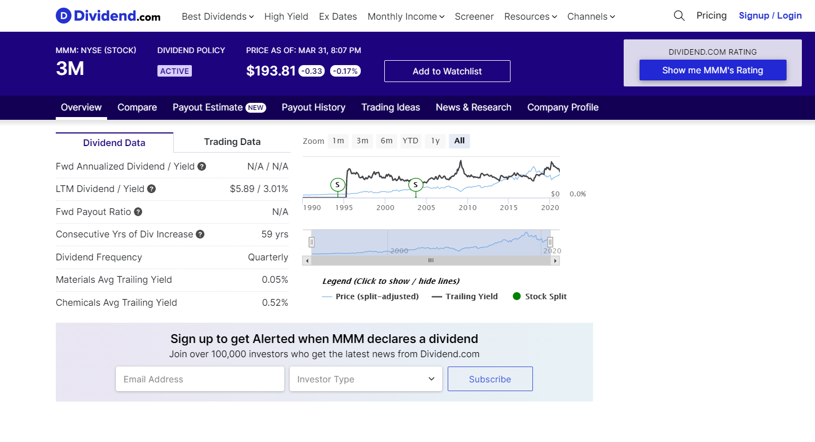Screen dimensions: 815x442
Task: Open the News & Research tab
Action: [x=473, y=107]
